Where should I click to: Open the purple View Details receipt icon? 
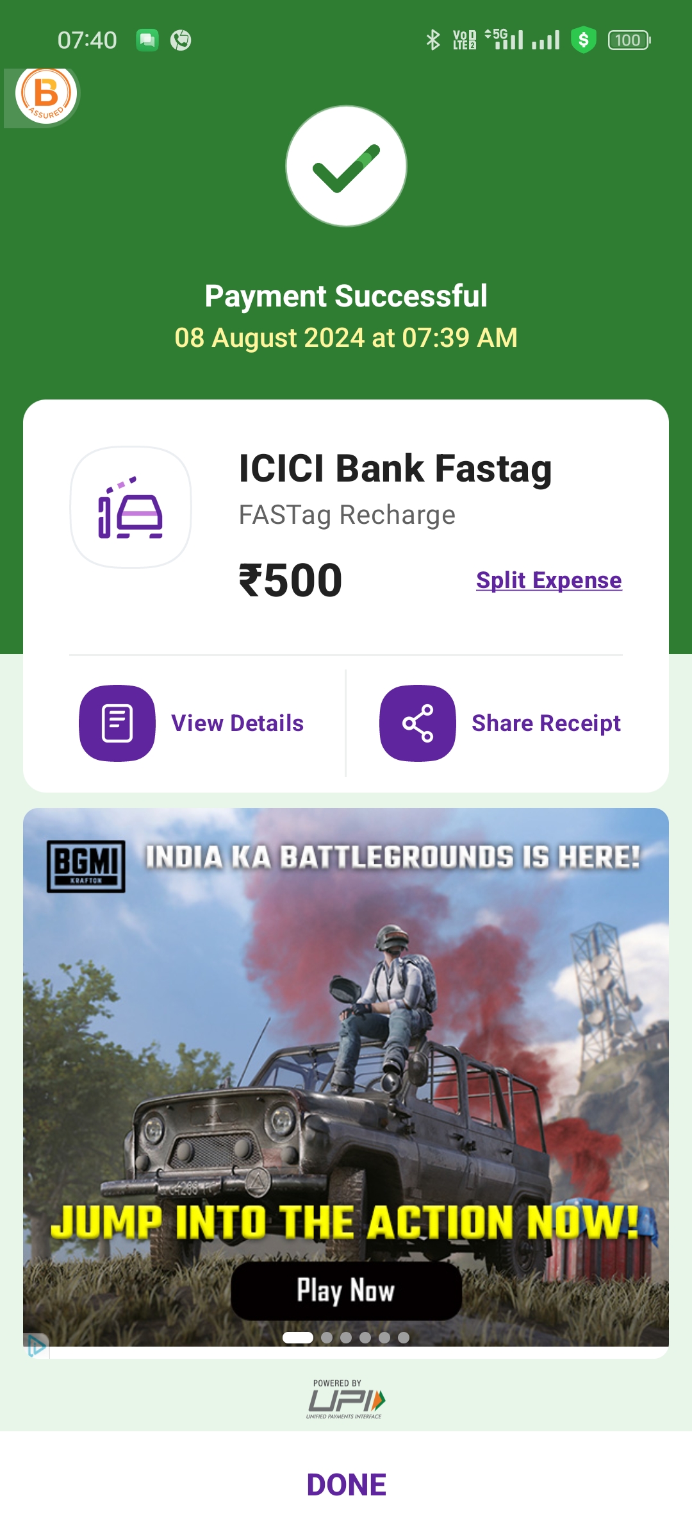117,723
